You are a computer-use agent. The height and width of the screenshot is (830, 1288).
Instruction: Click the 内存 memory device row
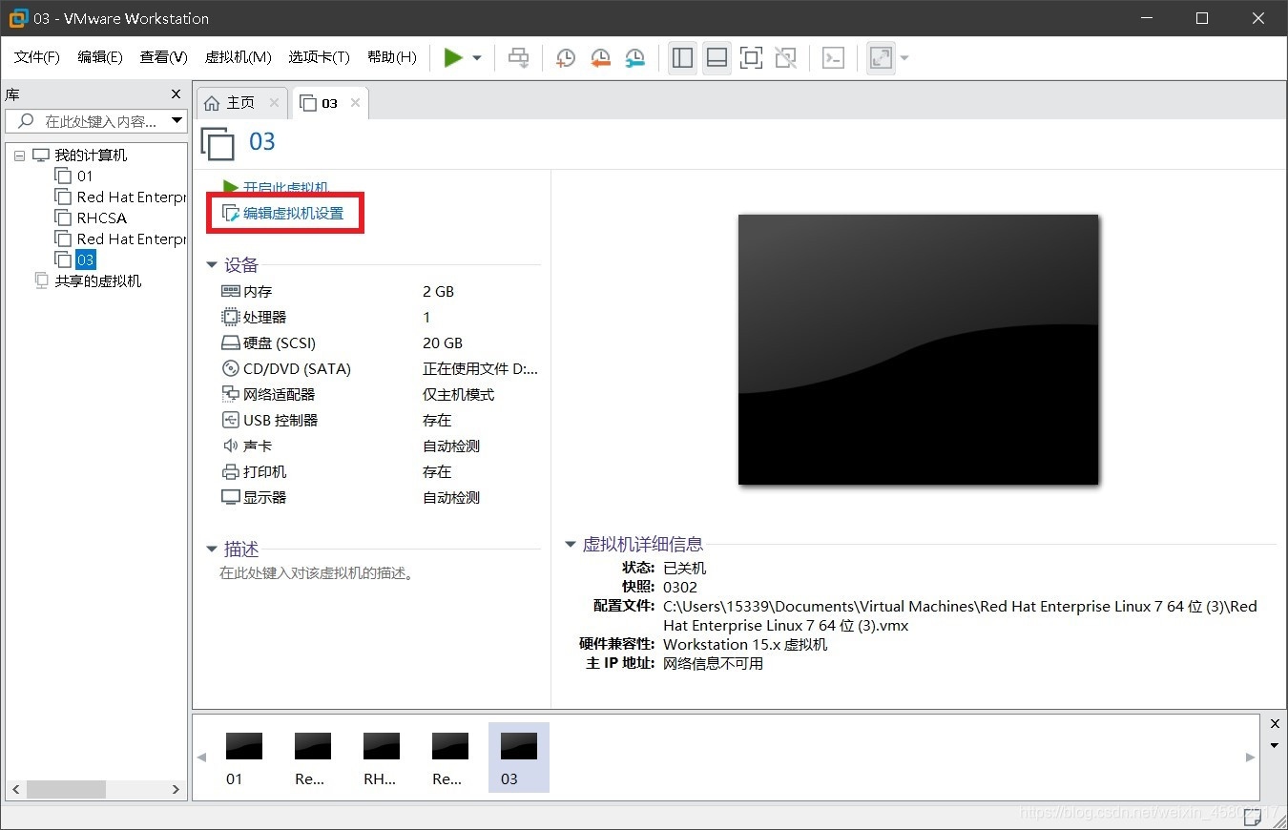[380, 291]
